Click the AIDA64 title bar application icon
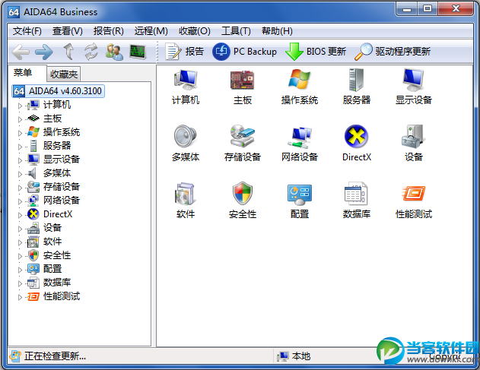This screenshot has height=370, width=480. (x=14, y=12)
